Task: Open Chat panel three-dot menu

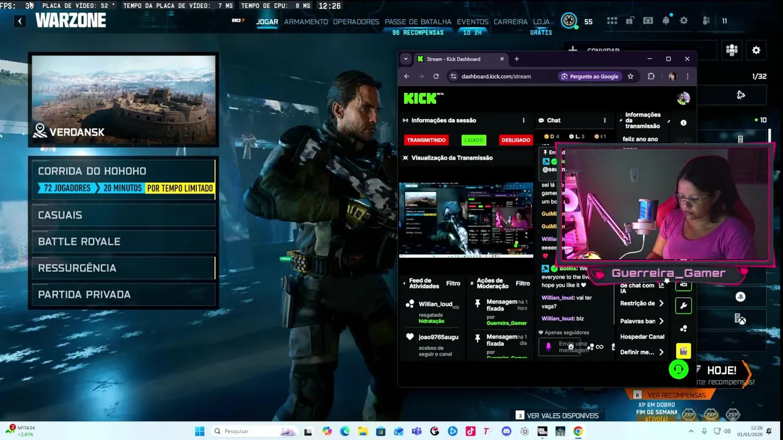Action: click(x=605, y=120)
